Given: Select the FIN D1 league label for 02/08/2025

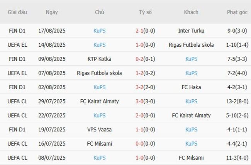Looking at the screenshot, I should (17, 87).
